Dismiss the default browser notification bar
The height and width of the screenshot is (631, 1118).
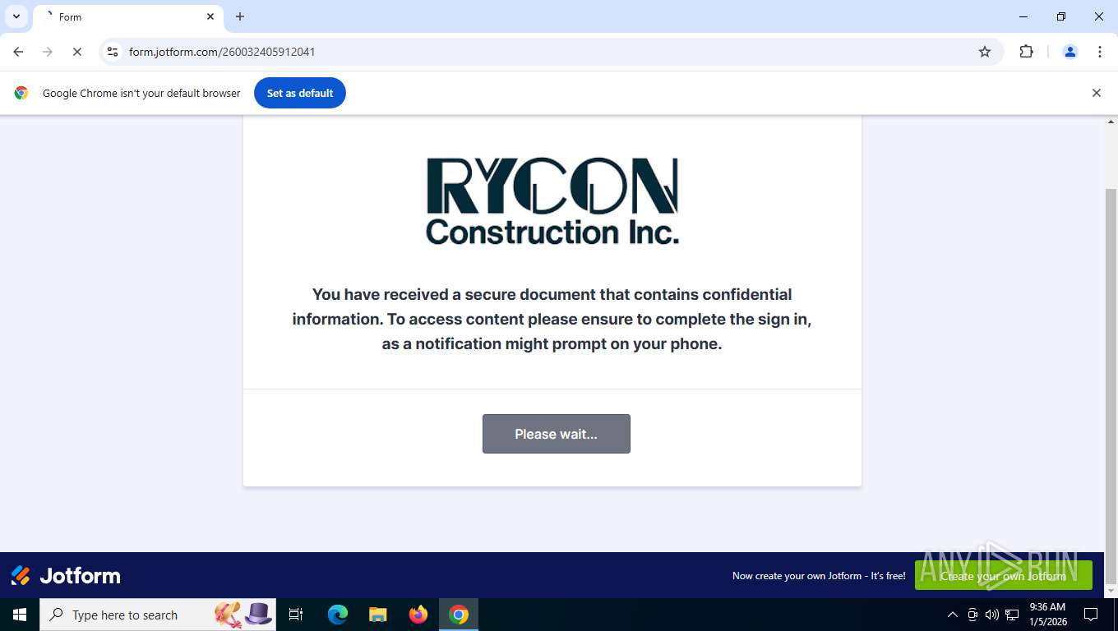1096,93
